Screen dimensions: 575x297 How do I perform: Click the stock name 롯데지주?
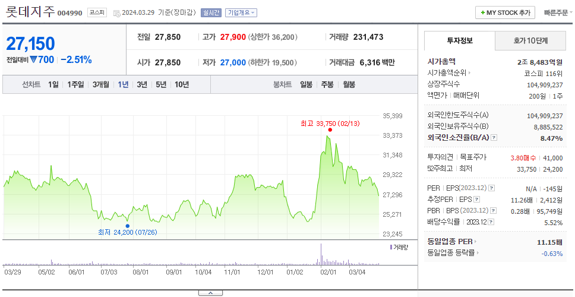[x=30, y=12]
